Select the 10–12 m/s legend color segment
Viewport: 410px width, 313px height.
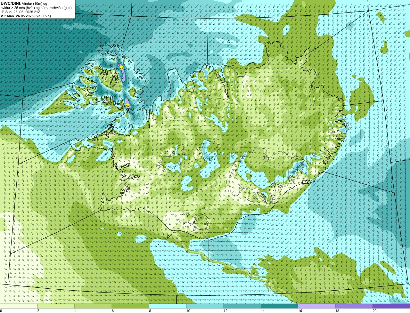click(x=205, y=306)
